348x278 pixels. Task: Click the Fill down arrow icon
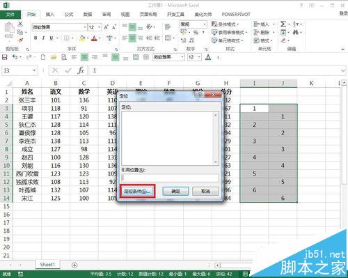point(283,32)
